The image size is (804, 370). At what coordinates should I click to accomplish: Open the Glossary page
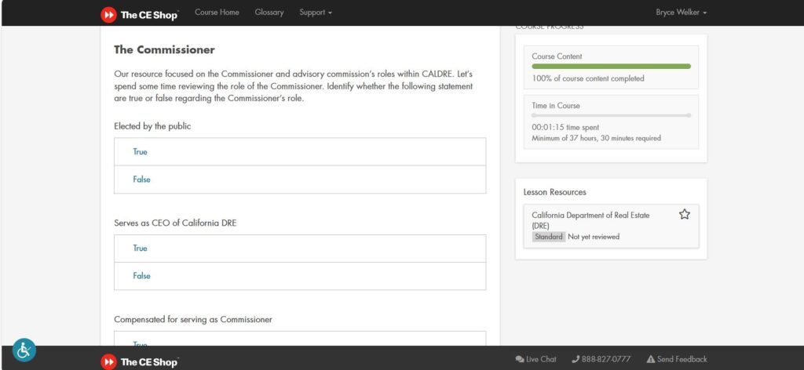point(269,13)
